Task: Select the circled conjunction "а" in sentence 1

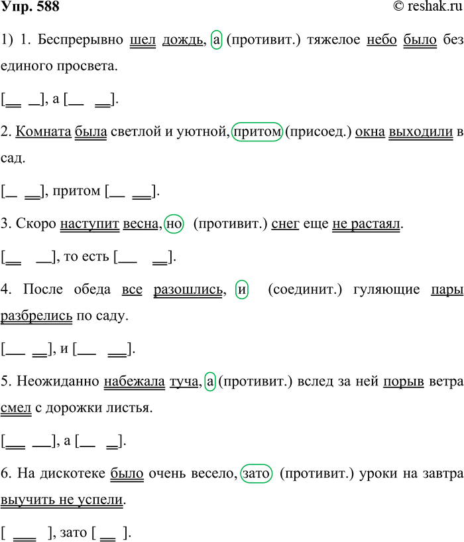Action: (x=215, y=40)
